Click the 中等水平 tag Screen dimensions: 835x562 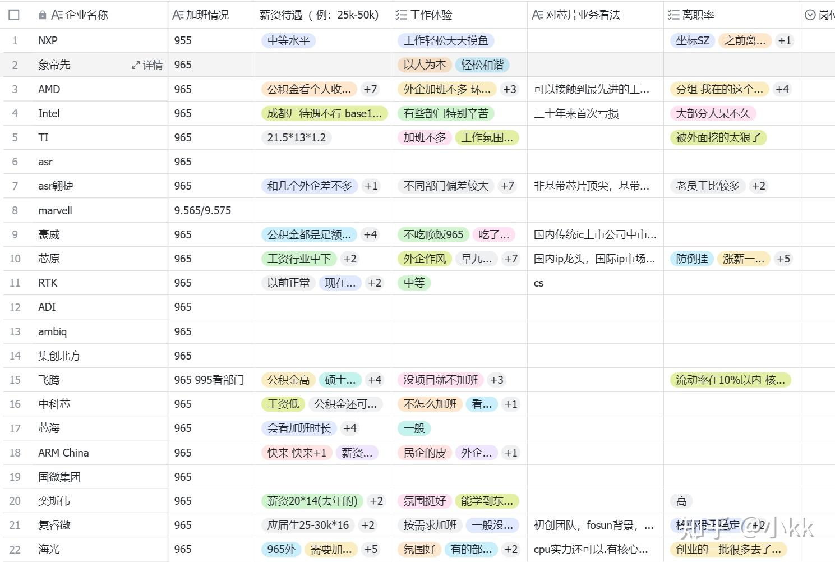click(x=289, y=41)
